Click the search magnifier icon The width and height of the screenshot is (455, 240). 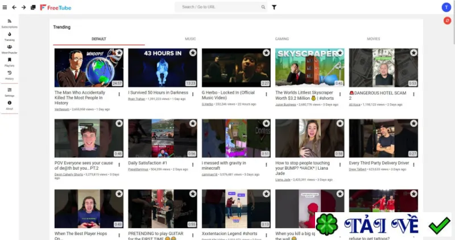[263, 7]
